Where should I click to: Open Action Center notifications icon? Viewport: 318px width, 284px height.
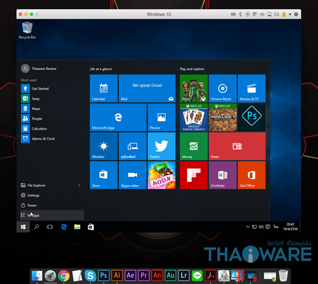(268, 227)
